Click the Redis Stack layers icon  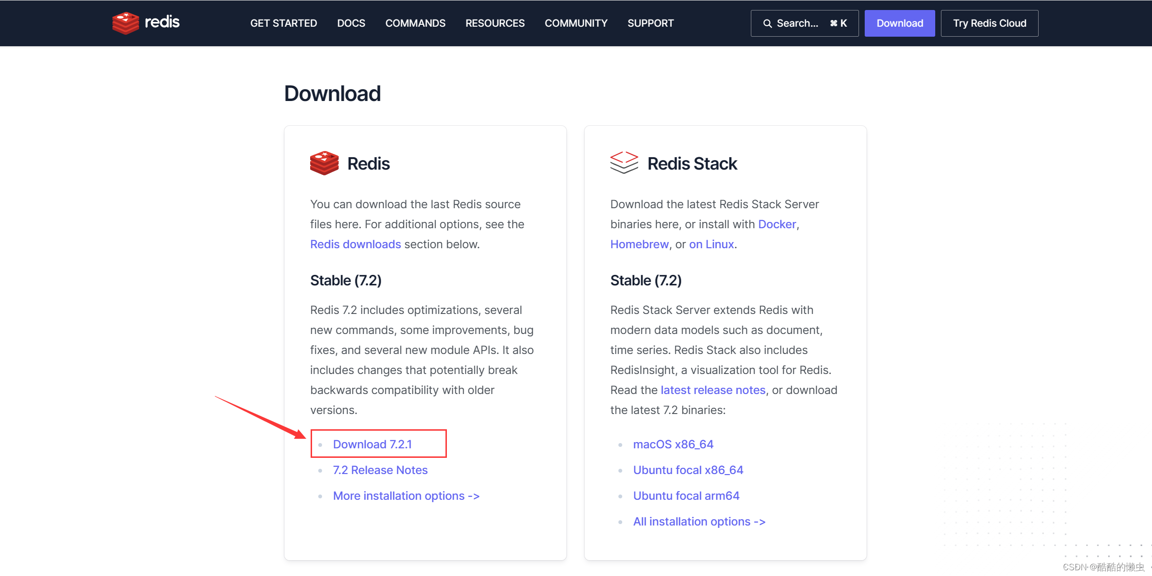pyautogui.click(x=624, y=163)
